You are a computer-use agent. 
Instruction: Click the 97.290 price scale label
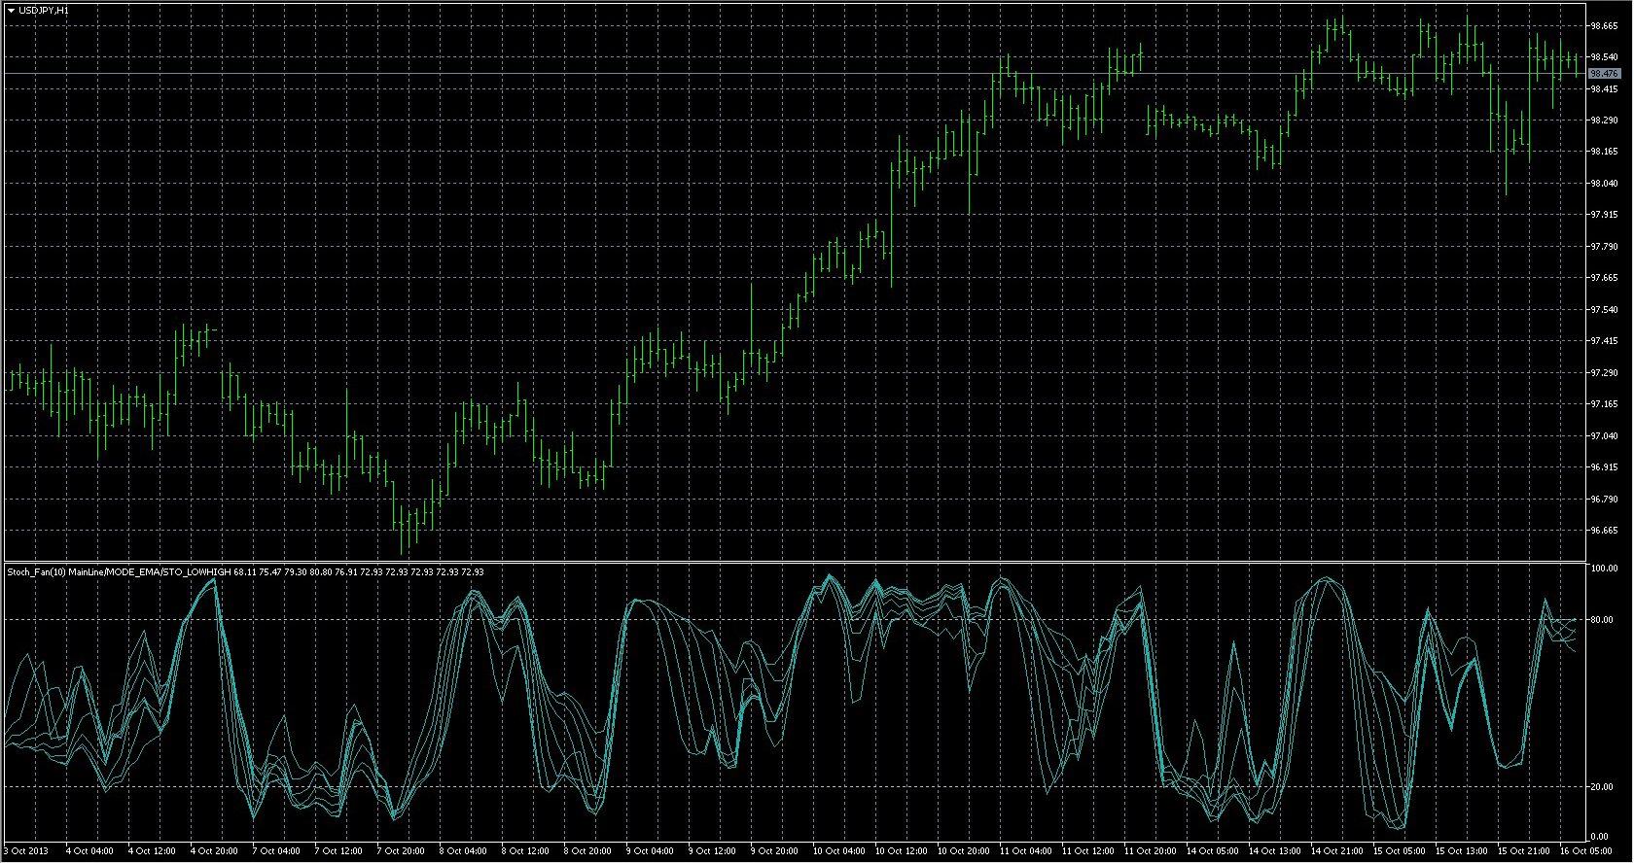click(1604, 373)
